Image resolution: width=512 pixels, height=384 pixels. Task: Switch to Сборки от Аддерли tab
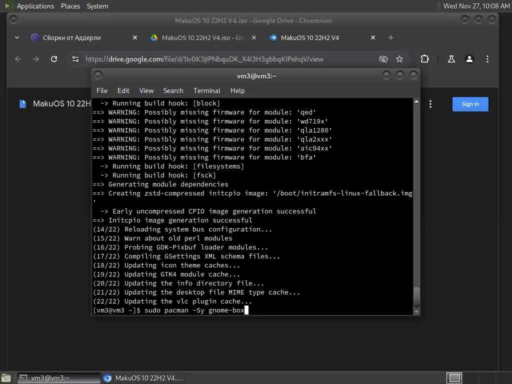pyautogui.click(x=72, y=38)
